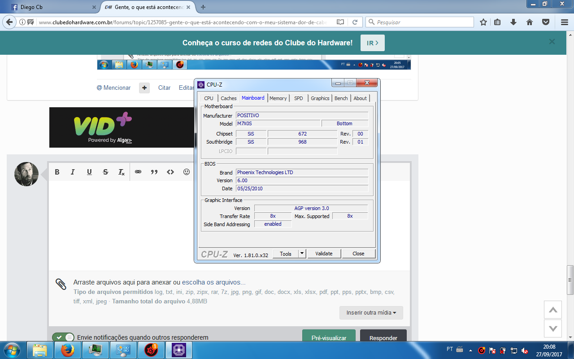Switch to the CPU tab in CPU-Z
The image size is (574, 359).
click(x=209, y=98)
